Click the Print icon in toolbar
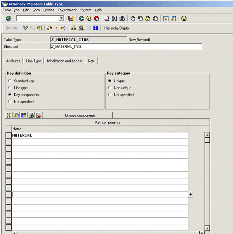This screenshot has height=234, width=233. coord(107,18)
